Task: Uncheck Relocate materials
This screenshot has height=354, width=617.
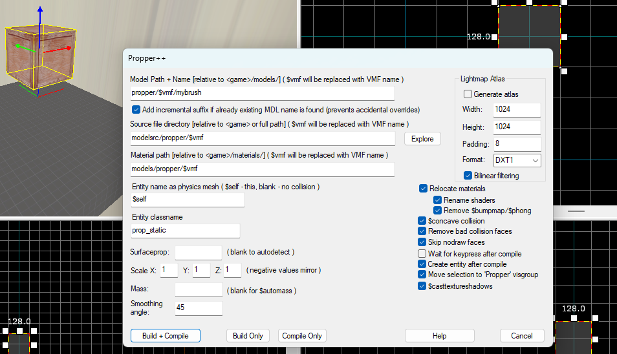Action: pyautogui.click(x=423, y=189)
